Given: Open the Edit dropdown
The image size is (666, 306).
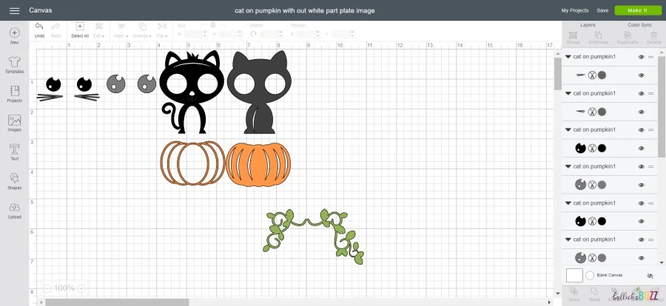Looking at the screenshot, I should pos(99,30).
